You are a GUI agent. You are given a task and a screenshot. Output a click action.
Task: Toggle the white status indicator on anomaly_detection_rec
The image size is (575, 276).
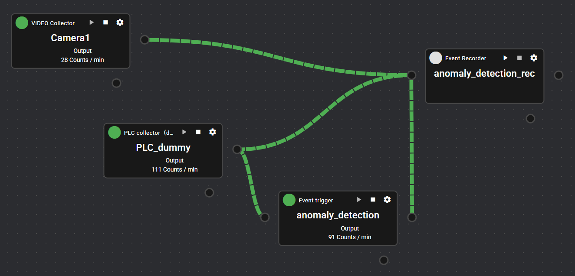[x=435, y=57]
